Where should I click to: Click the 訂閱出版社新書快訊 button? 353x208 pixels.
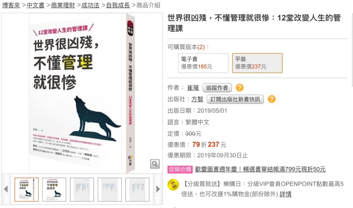(235, 99)
